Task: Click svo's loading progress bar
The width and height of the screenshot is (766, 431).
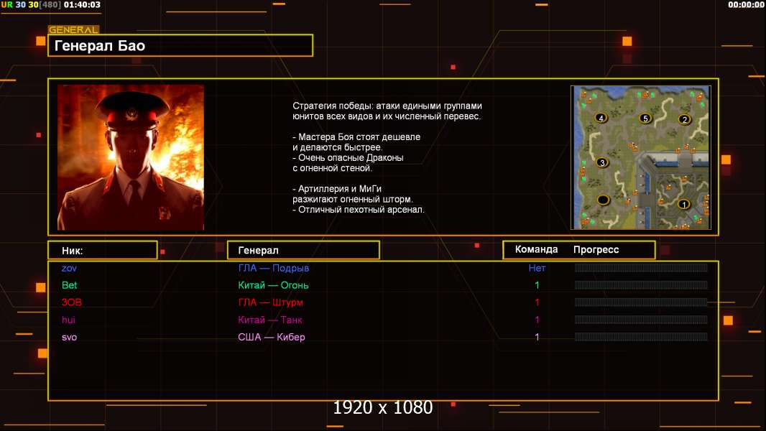Action: [x=641, y=337]
